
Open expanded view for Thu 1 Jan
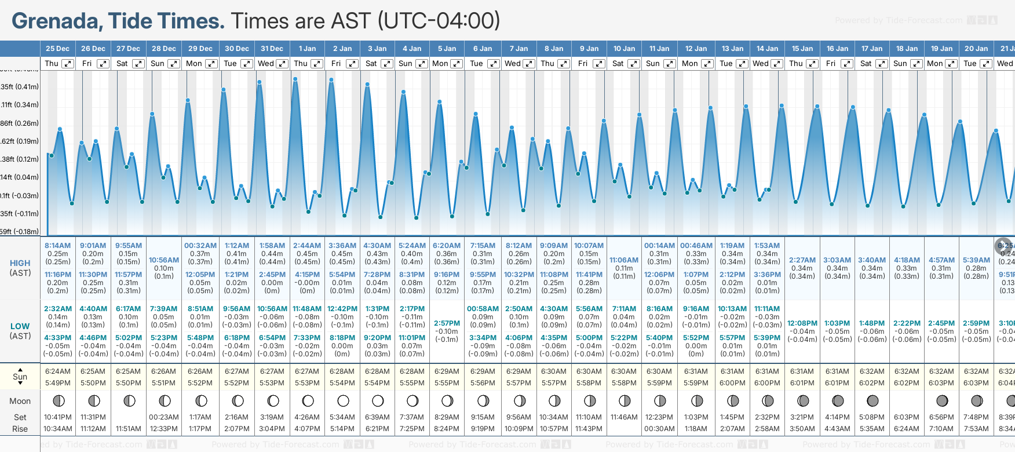point(316,64)
